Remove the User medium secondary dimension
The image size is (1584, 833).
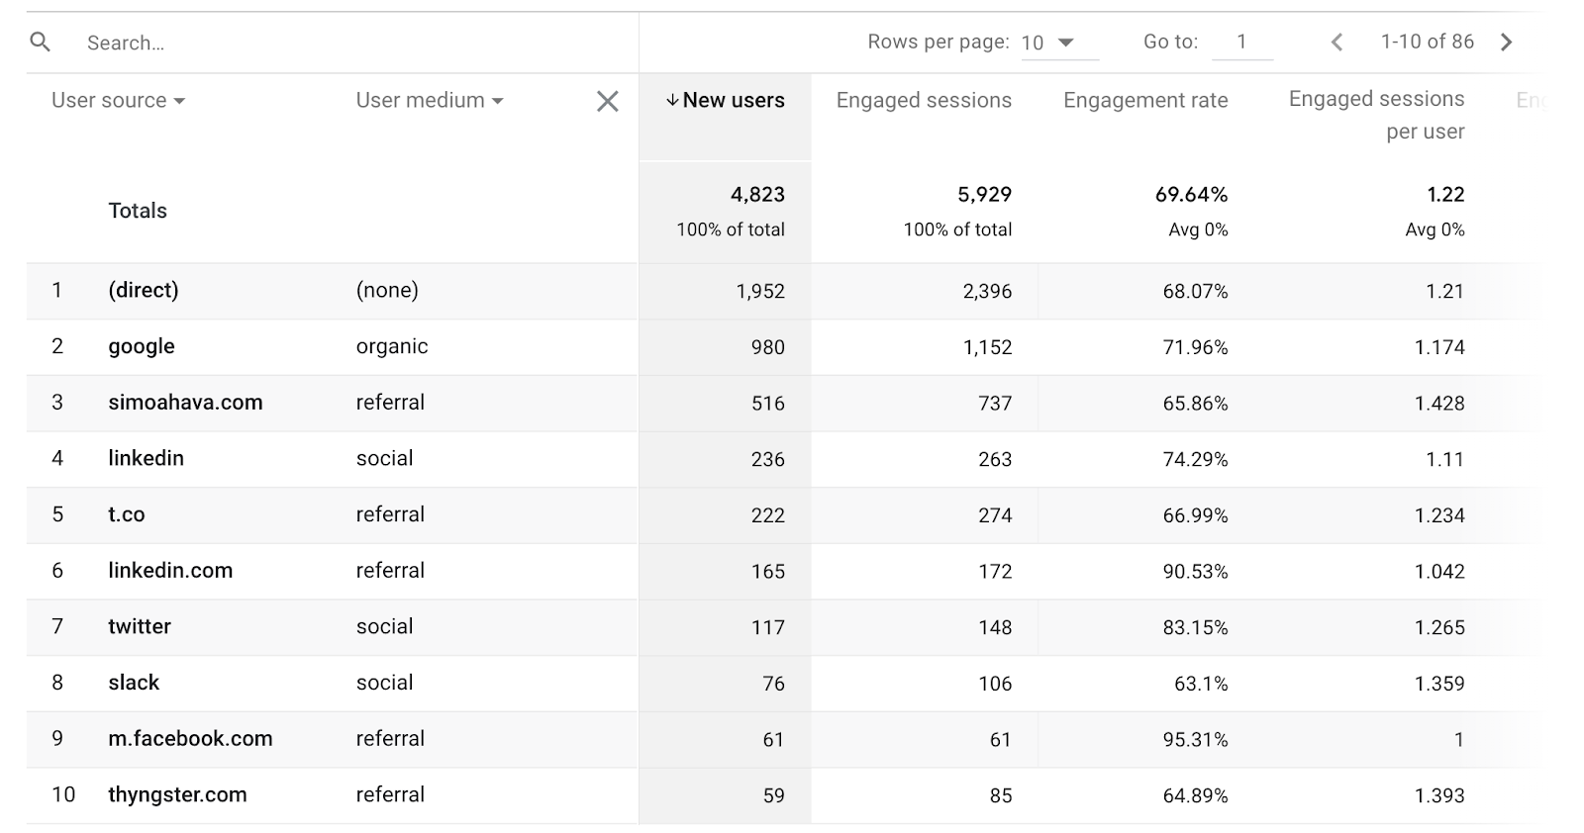coord(607,101)
